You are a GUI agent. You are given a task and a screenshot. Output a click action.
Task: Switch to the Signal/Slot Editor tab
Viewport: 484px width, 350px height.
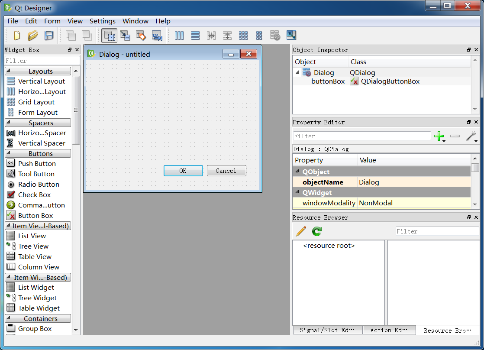pyautogui.click(x=327, y=330)
